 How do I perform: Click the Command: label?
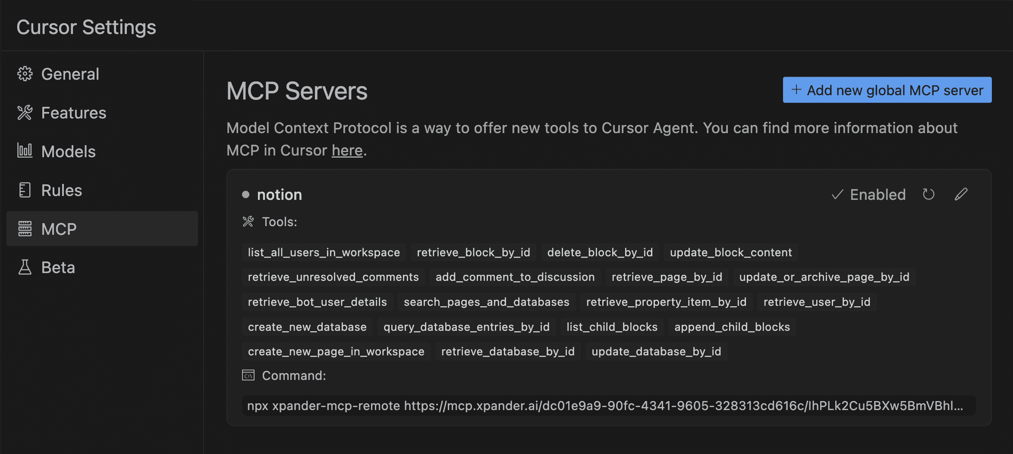[294, 376]
